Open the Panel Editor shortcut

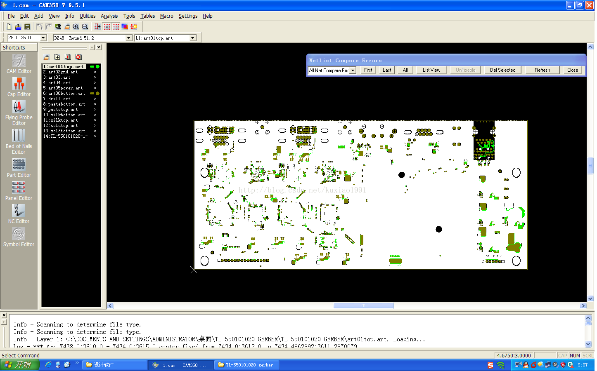[19, 191]
